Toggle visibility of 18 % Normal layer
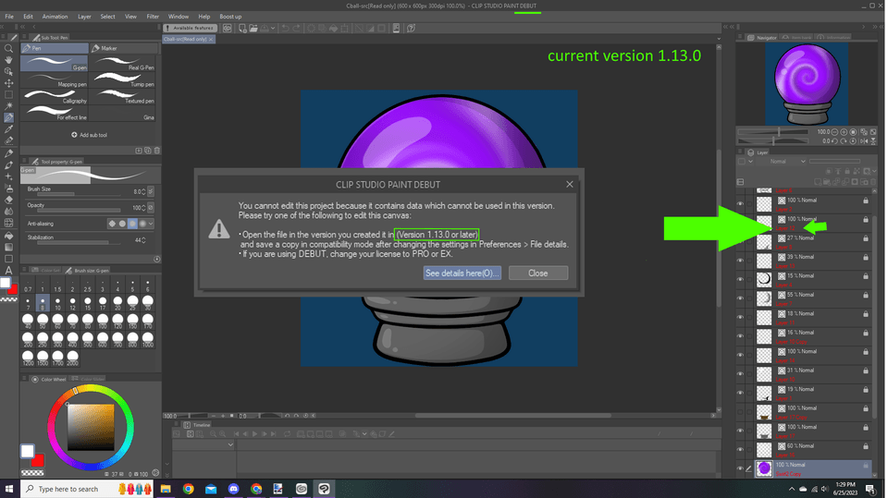The image size is (888, 498). (x=740, y=317)
